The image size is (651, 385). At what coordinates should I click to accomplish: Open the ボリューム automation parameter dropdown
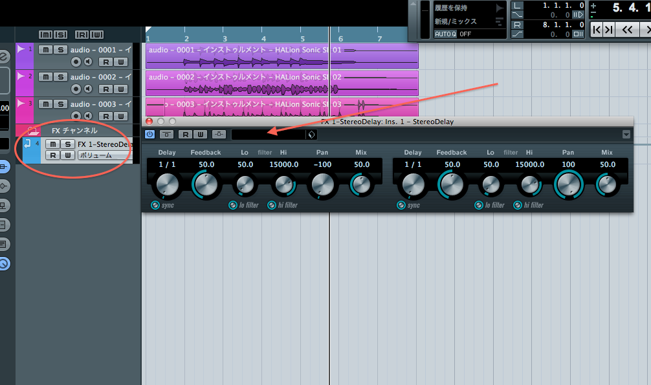(x=105, y=155)
